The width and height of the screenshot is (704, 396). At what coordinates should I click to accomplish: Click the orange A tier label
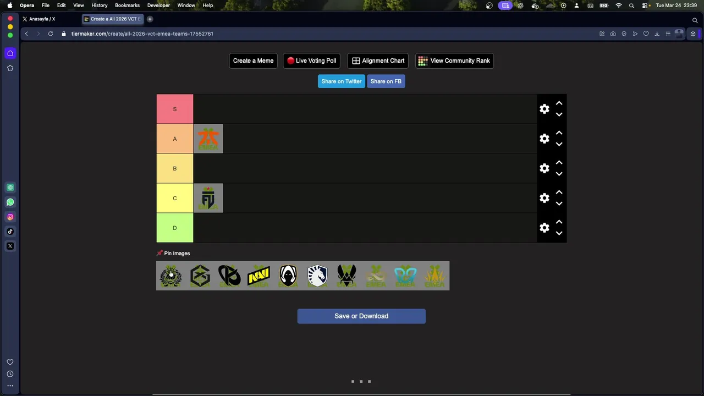pyautogui.click(x=175, y=139)
